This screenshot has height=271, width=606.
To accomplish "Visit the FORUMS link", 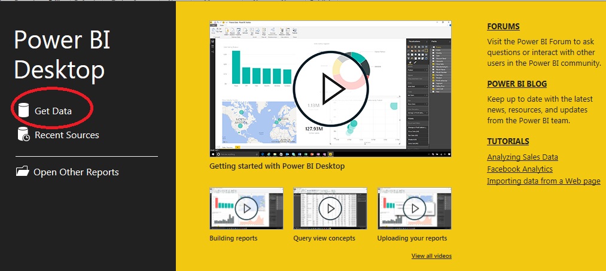I will [x=503, y=27].
